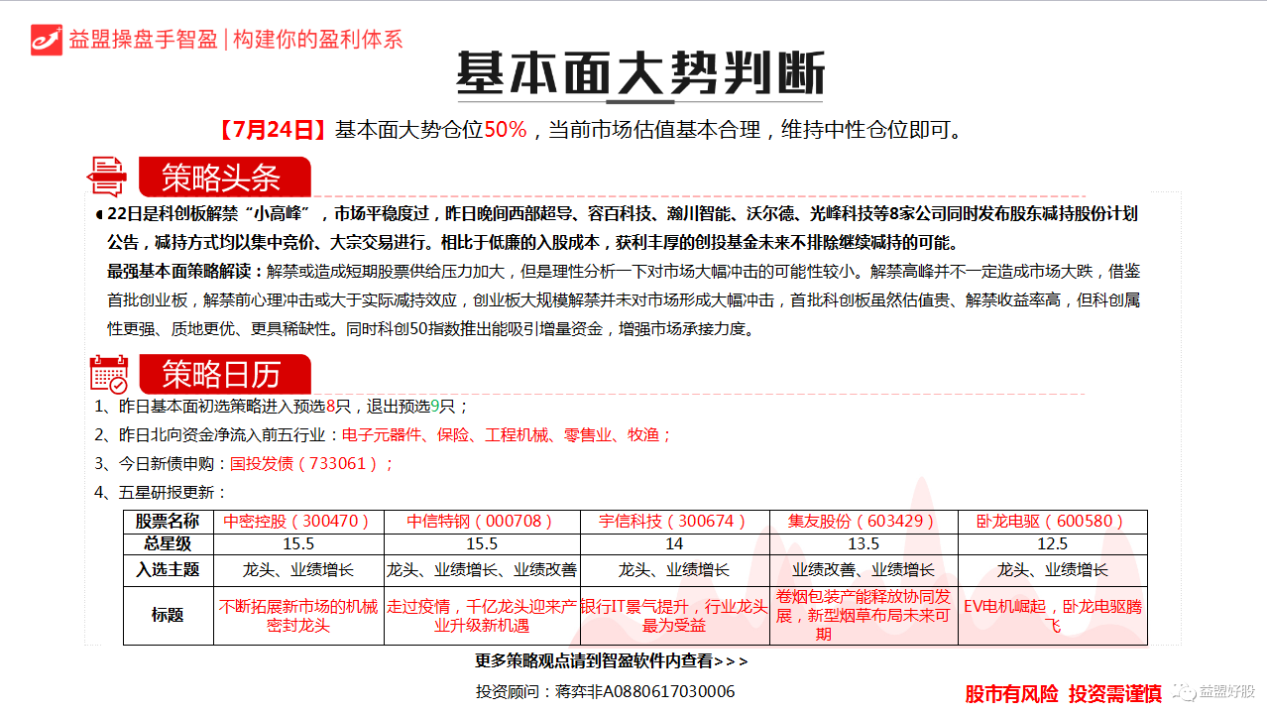
Task: Open the 卧龙电驱 (600580) stock entry
Action: (x=1052, y=522)
